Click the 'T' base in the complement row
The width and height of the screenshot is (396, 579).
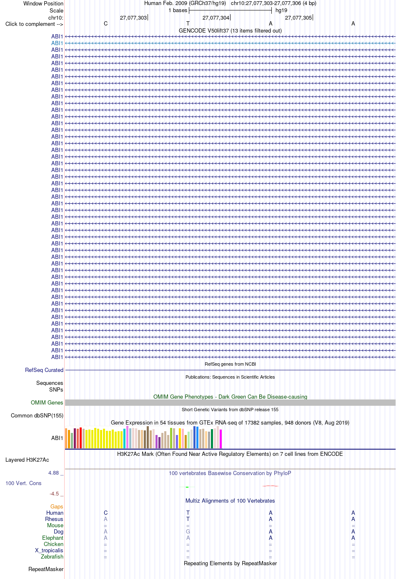point(188,23)
